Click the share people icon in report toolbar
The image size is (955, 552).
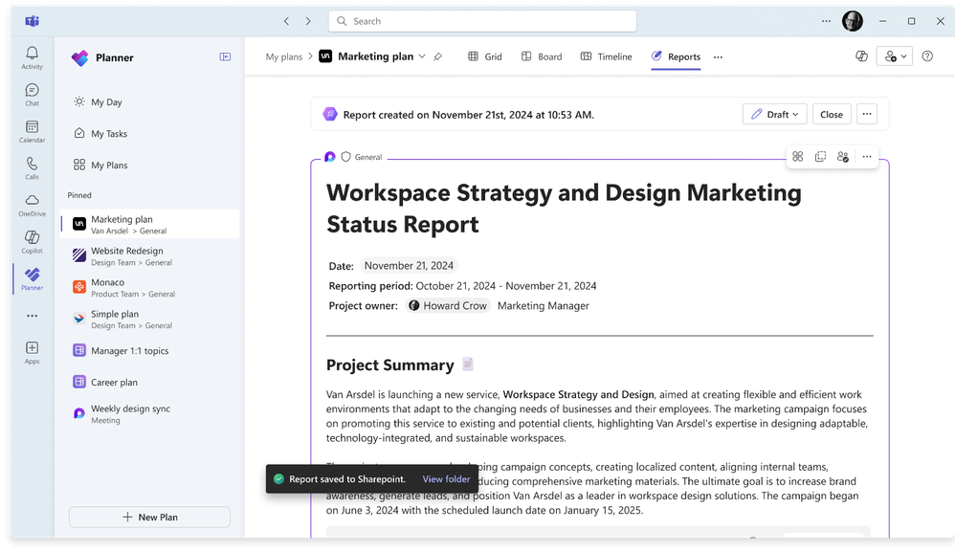(x=843, y=156)
